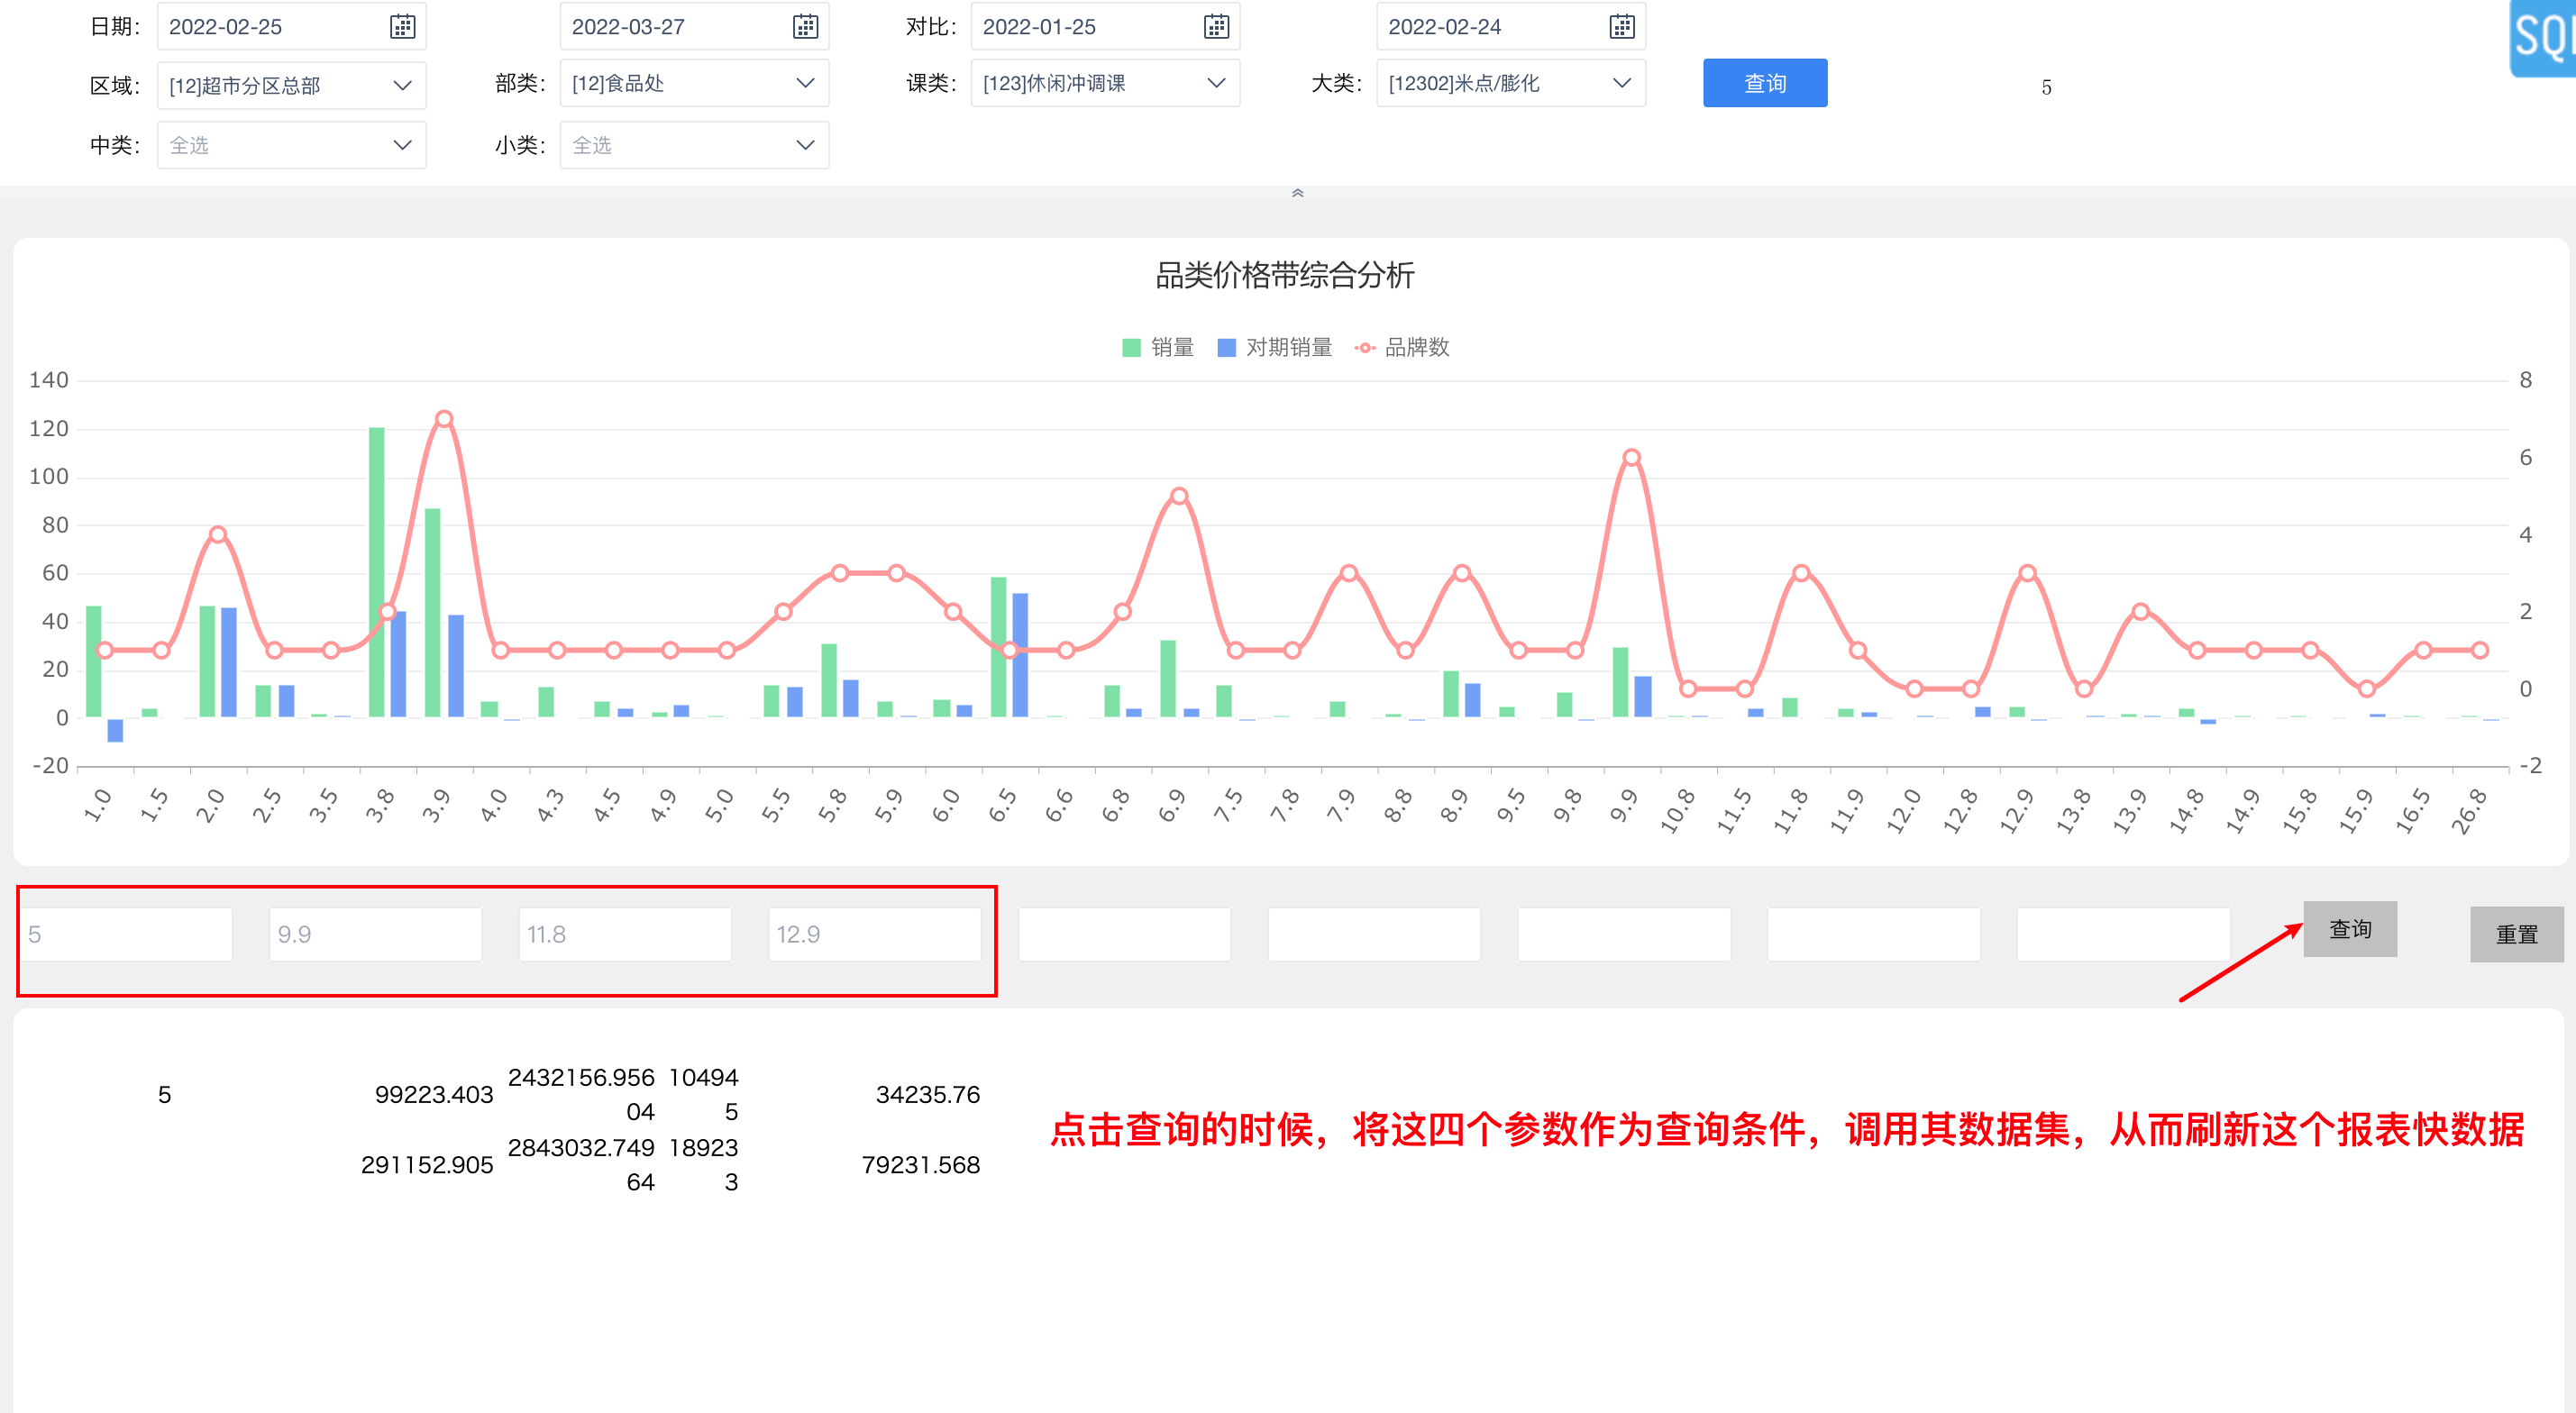Focus the end date field 2022-03-27

tap(695, 27)
